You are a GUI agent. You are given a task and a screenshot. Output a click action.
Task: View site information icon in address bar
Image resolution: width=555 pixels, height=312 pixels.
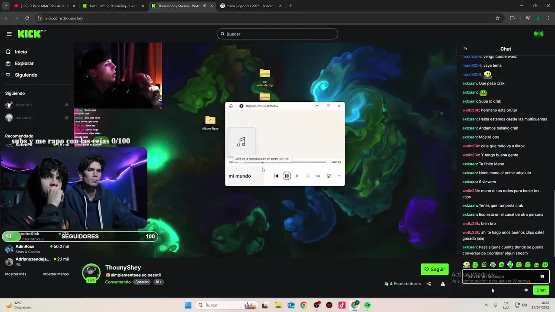coord(40,18)
